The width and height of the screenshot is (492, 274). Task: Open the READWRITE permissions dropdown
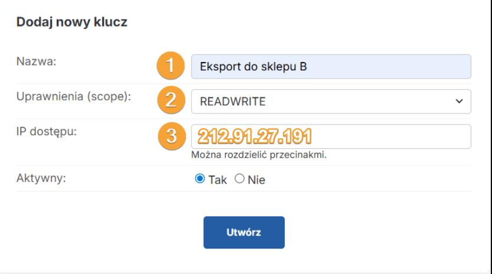tap(331, 101)
